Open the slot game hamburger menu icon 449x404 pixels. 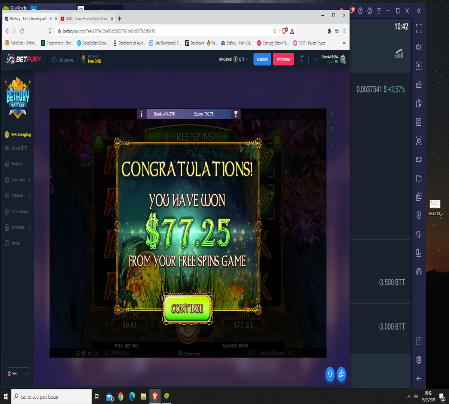click(x=77, y=353)
